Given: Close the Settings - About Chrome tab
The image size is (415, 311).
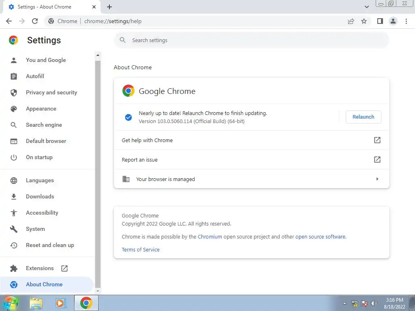Looking at the screenshot, I should 94,7.
